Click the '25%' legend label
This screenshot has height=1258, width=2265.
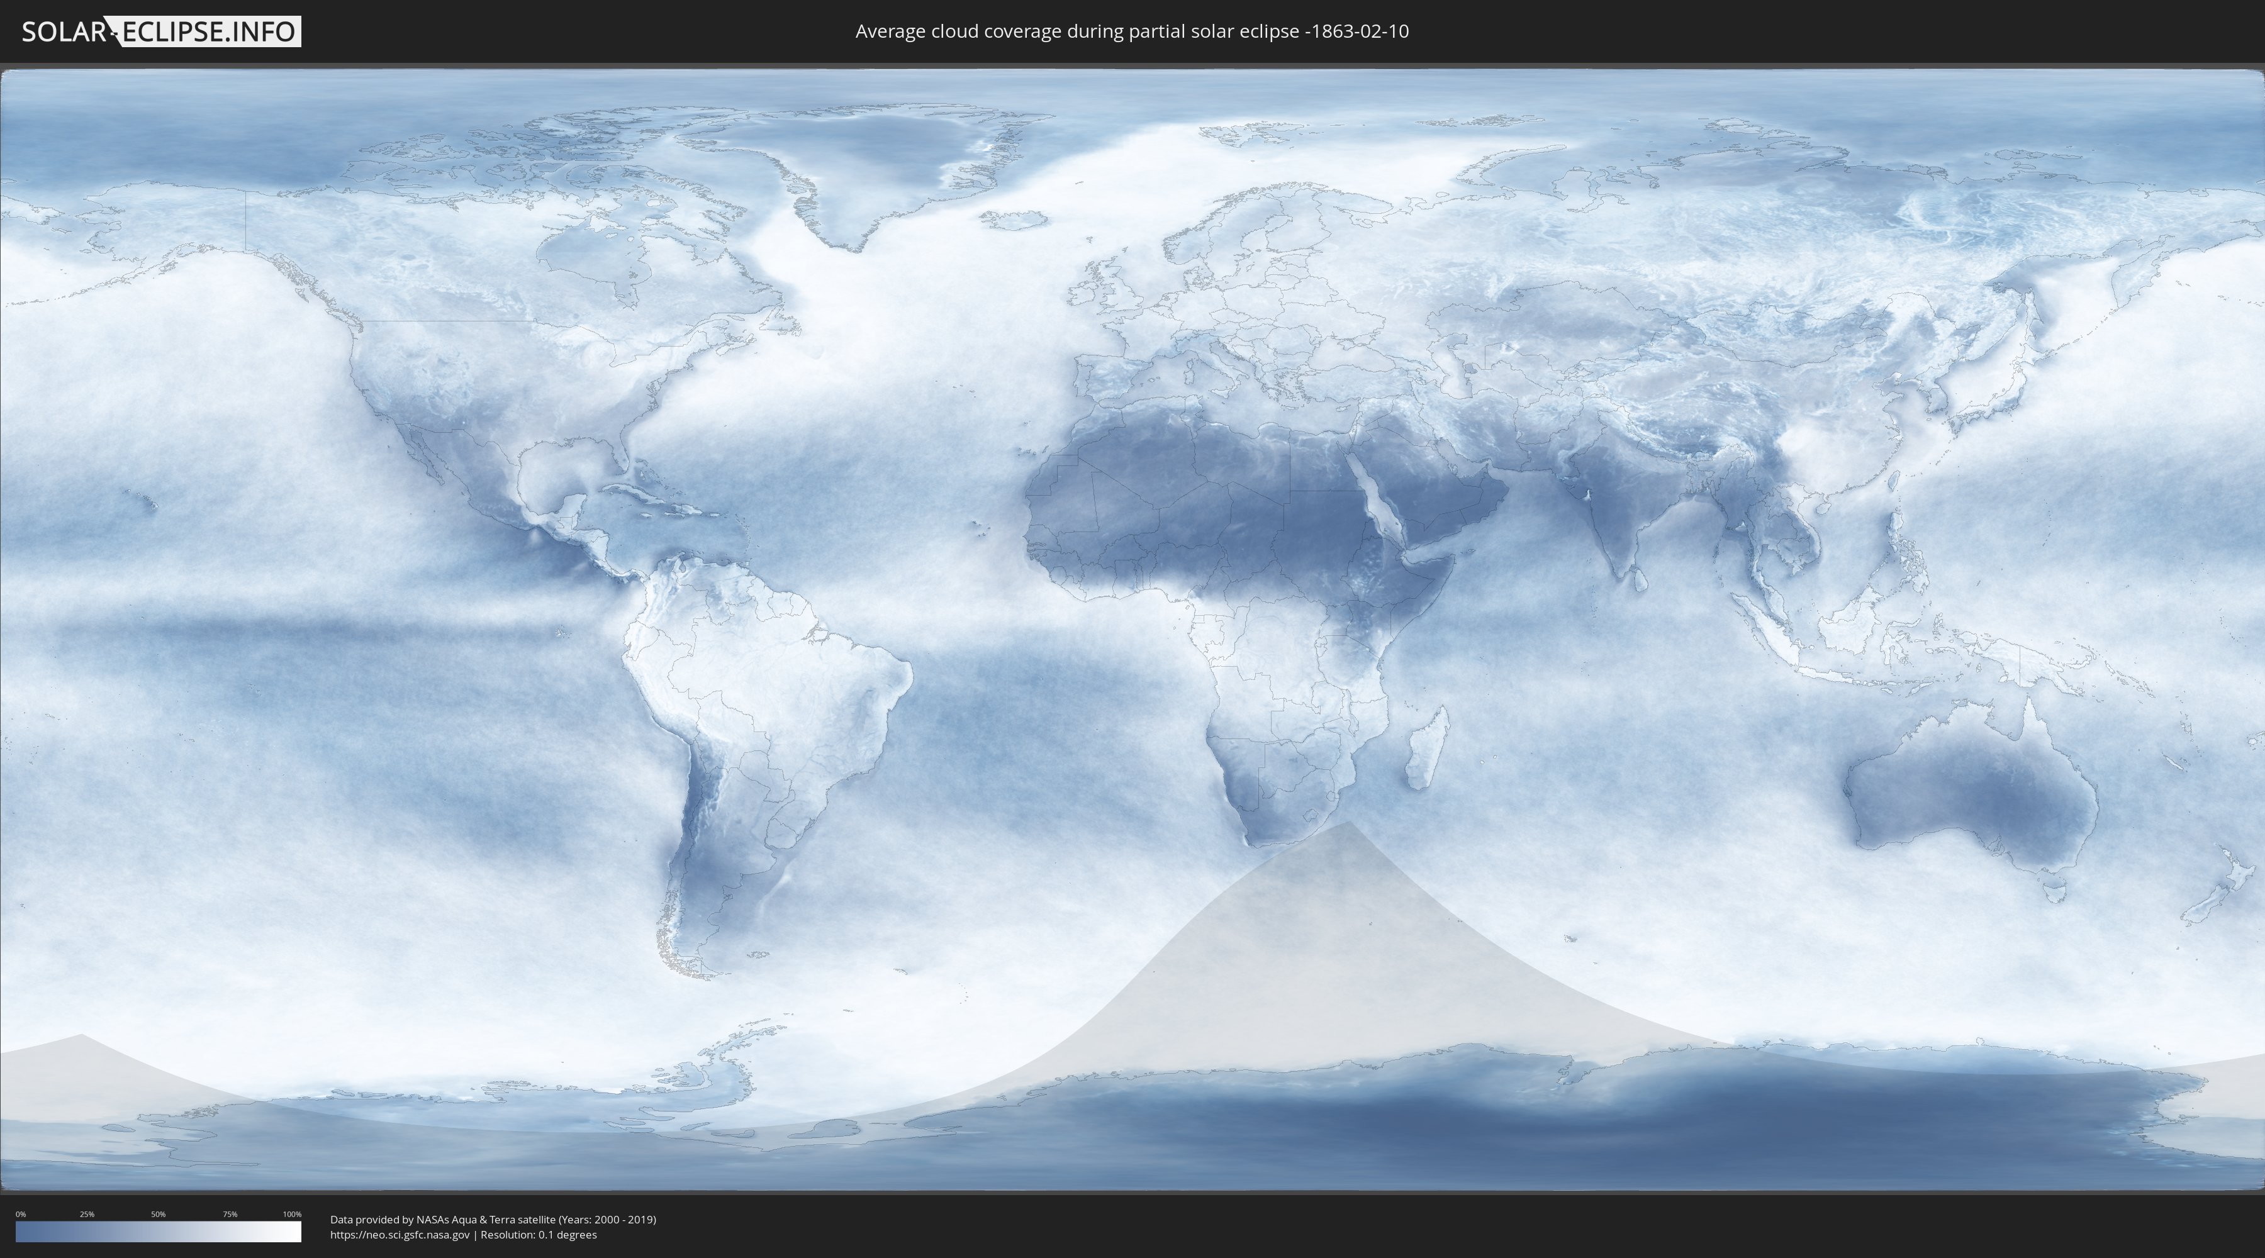(87, 1214)
